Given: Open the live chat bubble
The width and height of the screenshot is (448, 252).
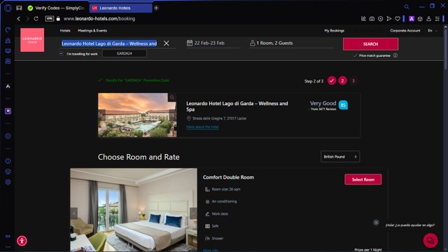Looking at the screenshot, I should coord(430,240).
